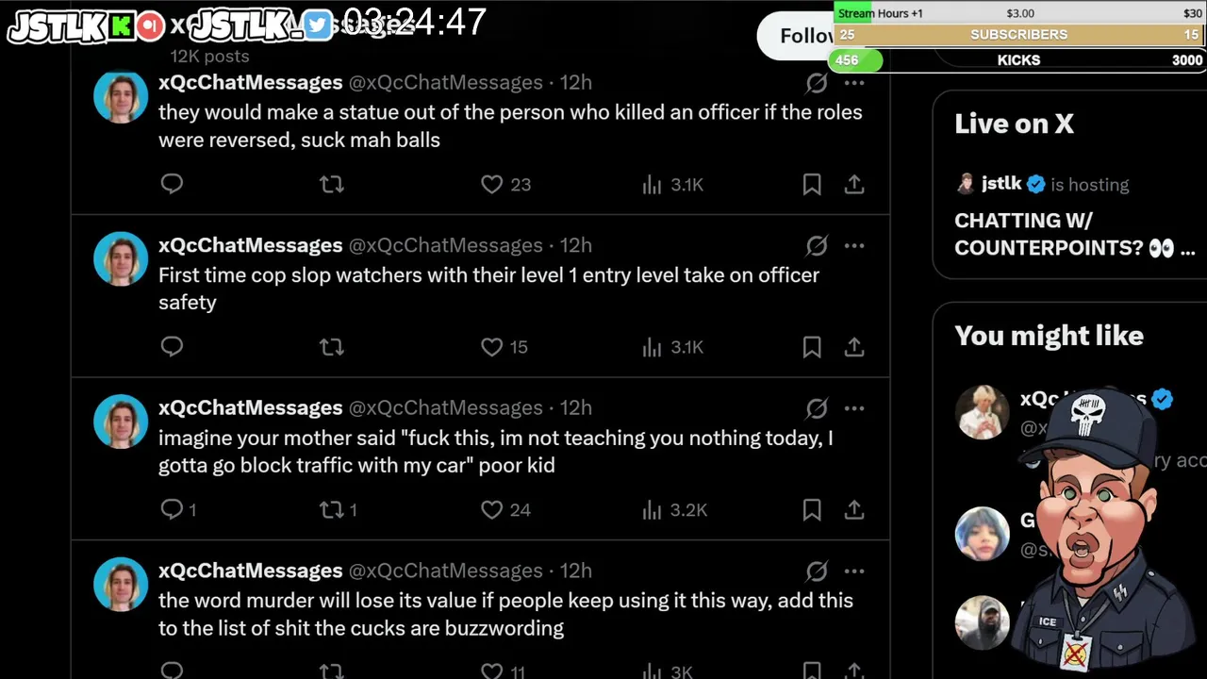Open more menu on 'cop slop' tweet
Image resolution: width=1207 pixels, height=679 pixels.
click(x=854, y=246)
